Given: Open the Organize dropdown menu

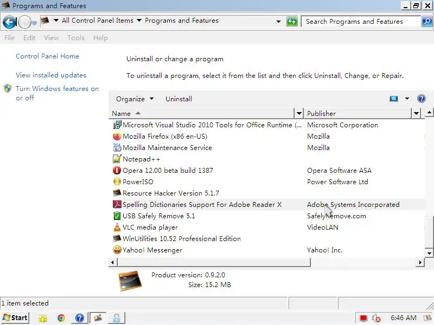Looking at the screenshot, I should (x=135, y=99).
